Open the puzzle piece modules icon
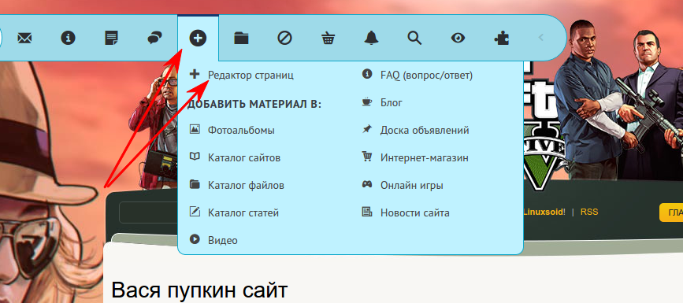 click(x=502, y=39)
